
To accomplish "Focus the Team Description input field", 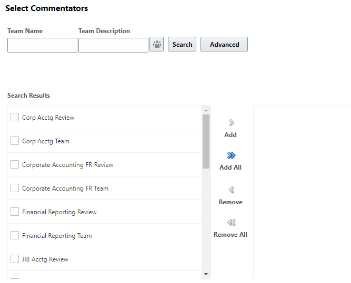I will [114, 45].
